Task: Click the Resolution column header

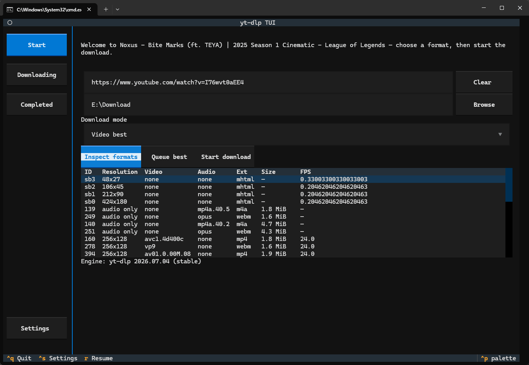Action: 120,172
